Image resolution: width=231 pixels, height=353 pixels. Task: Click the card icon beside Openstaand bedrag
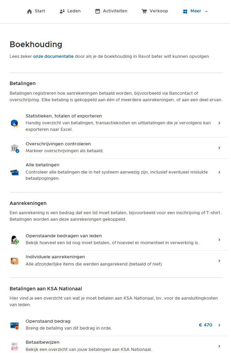[15, 326]
